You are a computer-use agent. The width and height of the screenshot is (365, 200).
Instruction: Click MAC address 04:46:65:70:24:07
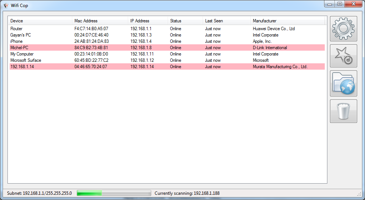tap(91, 67)
